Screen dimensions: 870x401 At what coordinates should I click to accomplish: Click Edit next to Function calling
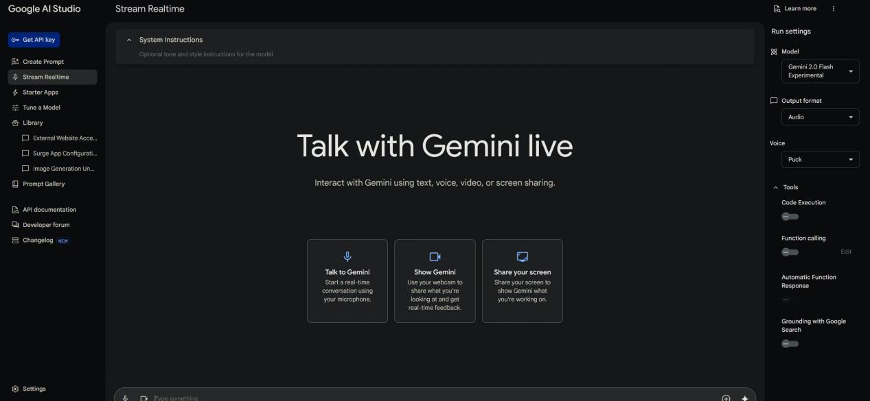tap(846, 252)
